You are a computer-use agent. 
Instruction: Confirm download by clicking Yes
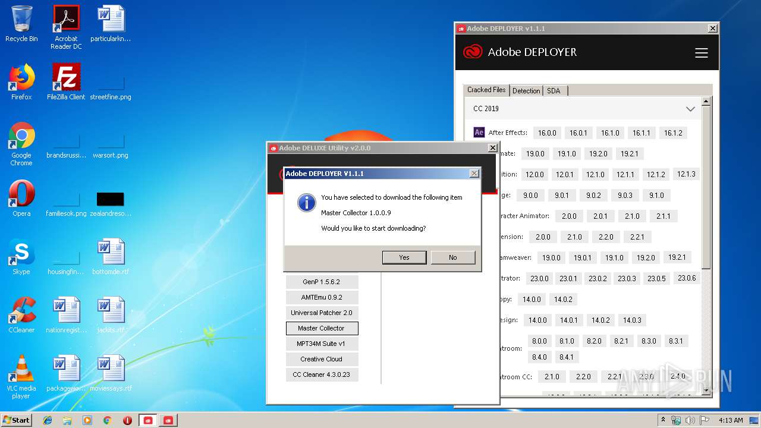(x=404, y=257)
